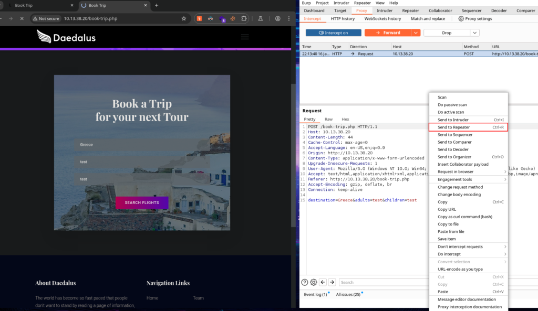
Task: Open Proxy settings
Action: click(x=475, y=19)
